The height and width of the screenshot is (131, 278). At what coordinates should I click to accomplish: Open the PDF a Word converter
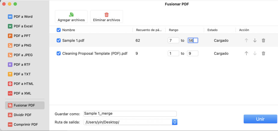[x=20, y=17]
